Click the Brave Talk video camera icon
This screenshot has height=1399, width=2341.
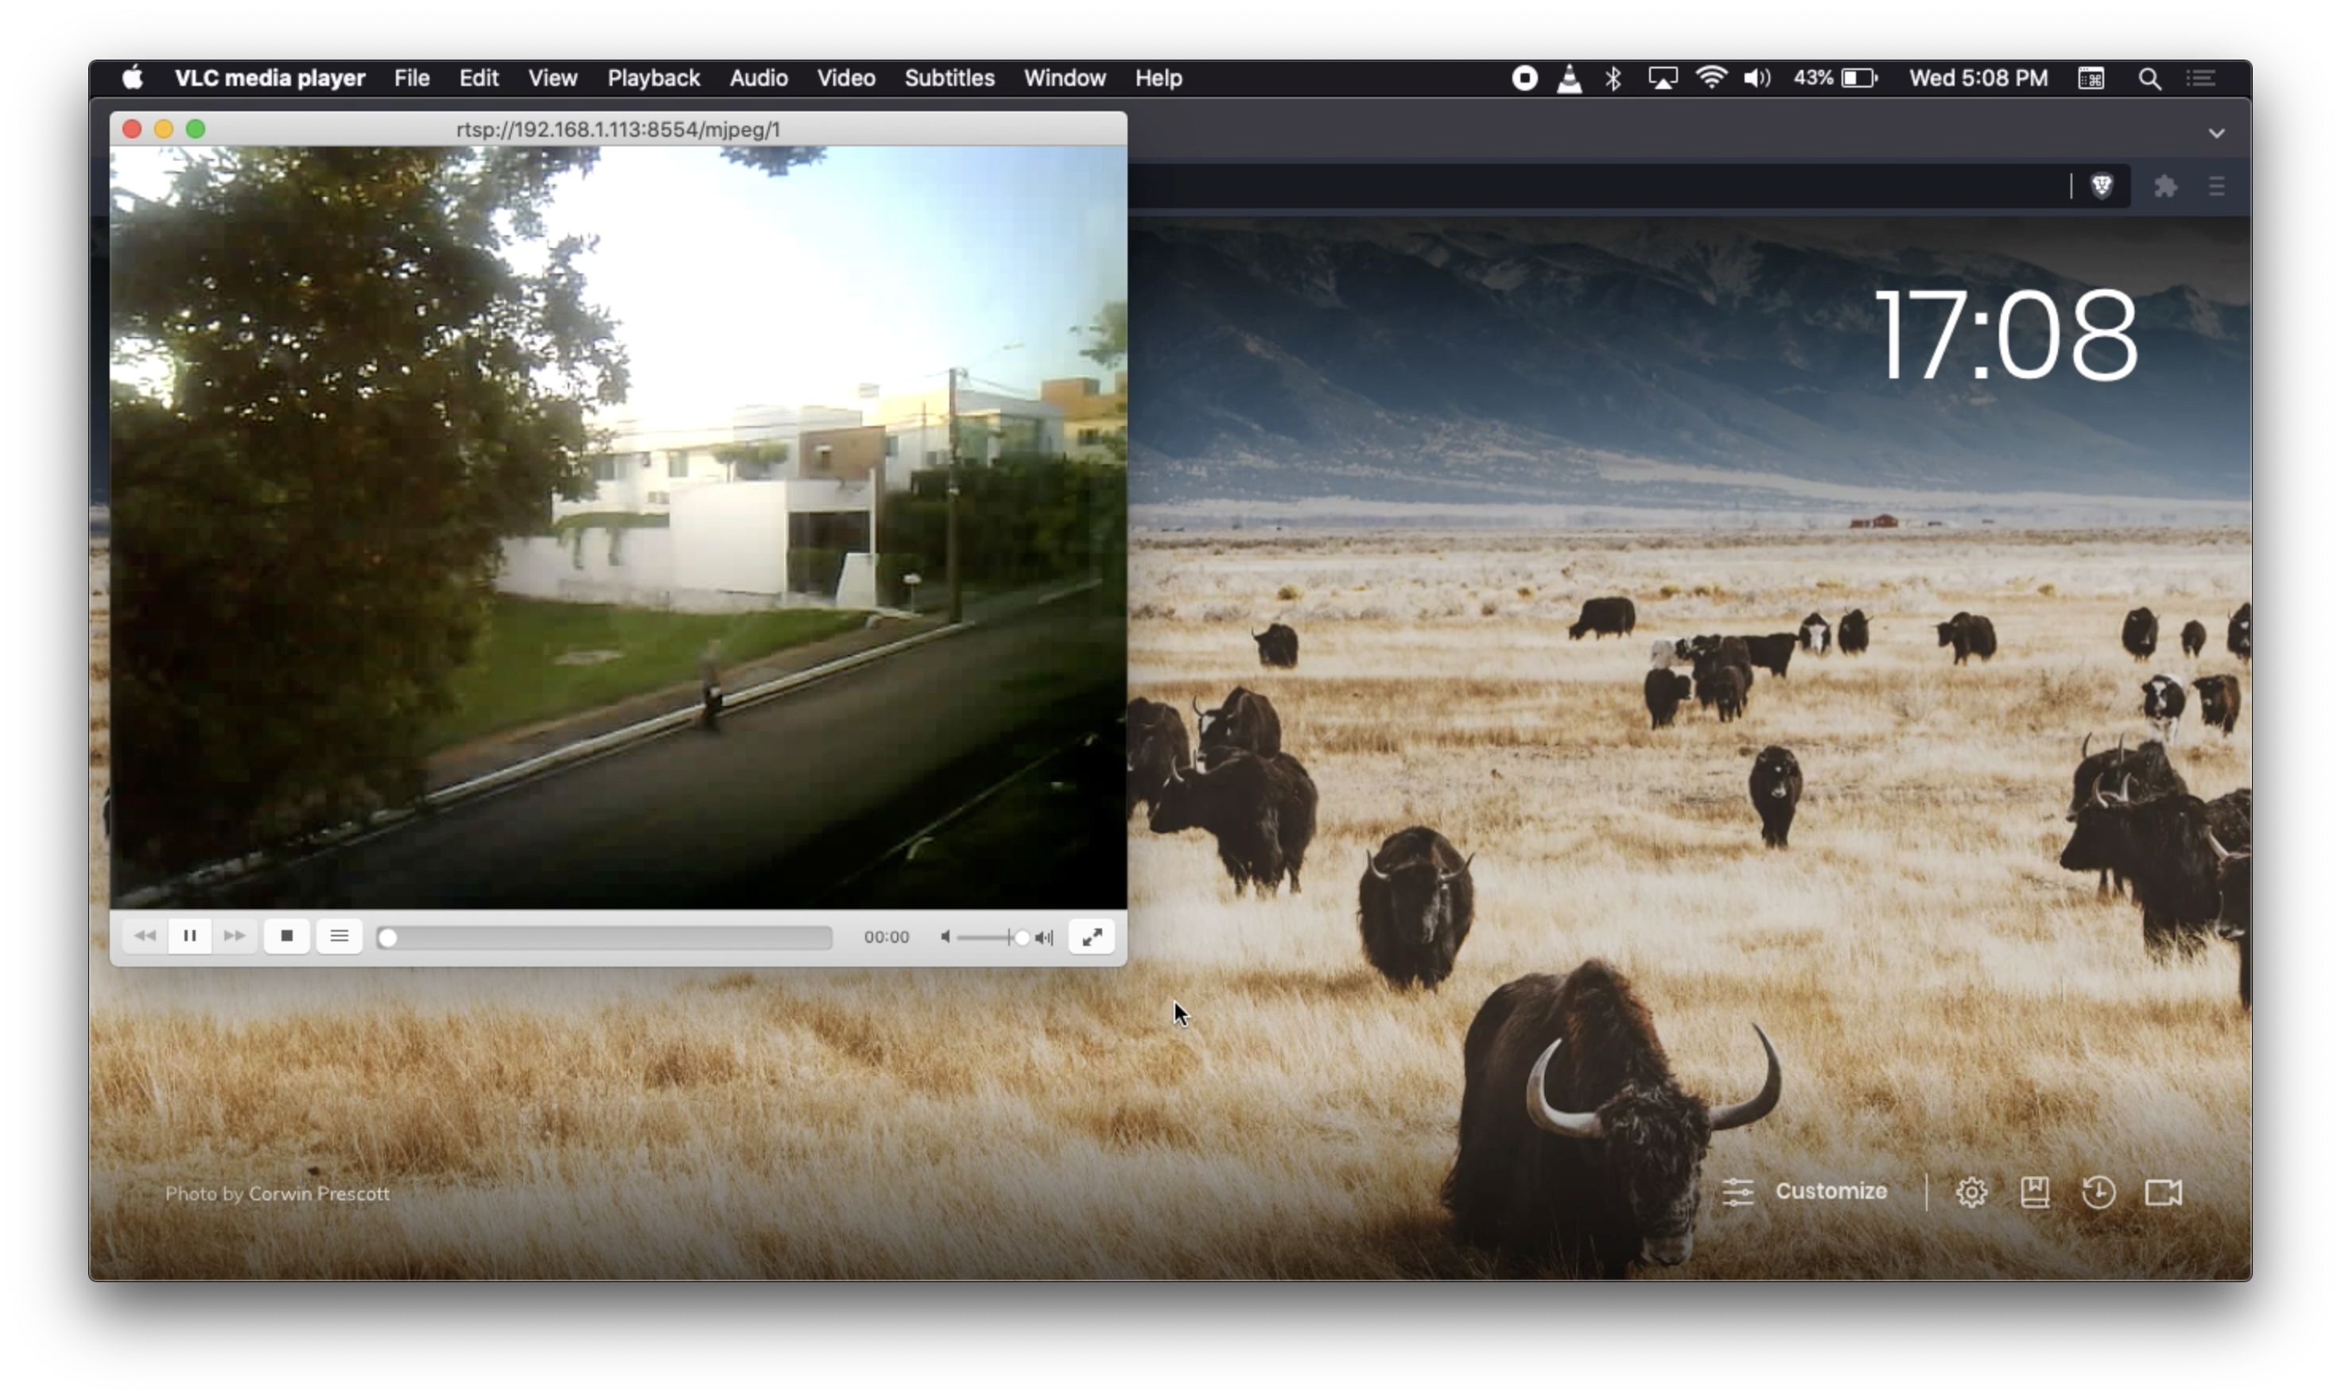(2163, 1192)
